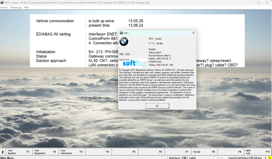
Task: Open the Hilfe menu
Action: (x=26, y=7)
